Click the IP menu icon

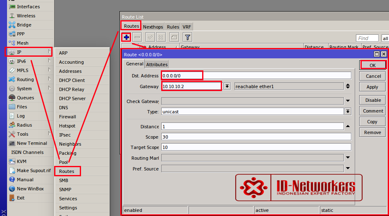point(12,52)
